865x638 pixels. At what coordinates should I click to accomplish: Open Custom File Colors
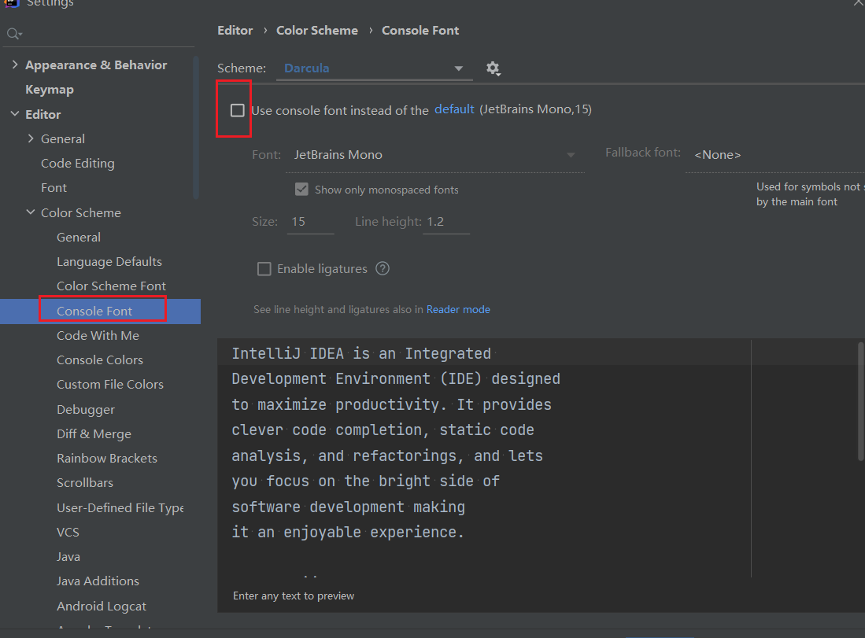tap(109, 385)
